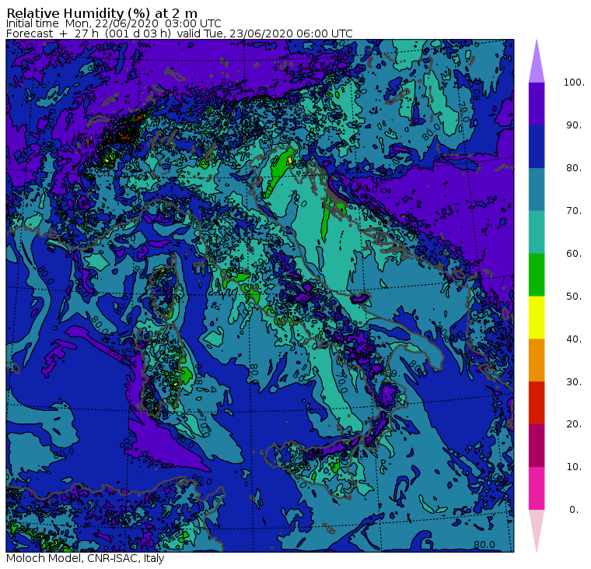The image size is (591, 569).
Task: Click the '100.' colorbar label
Action: point(574,83)
